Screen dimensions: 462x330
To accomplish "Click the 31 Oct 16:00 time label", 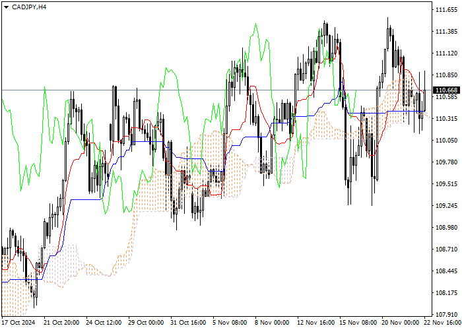I will point(188,323).
